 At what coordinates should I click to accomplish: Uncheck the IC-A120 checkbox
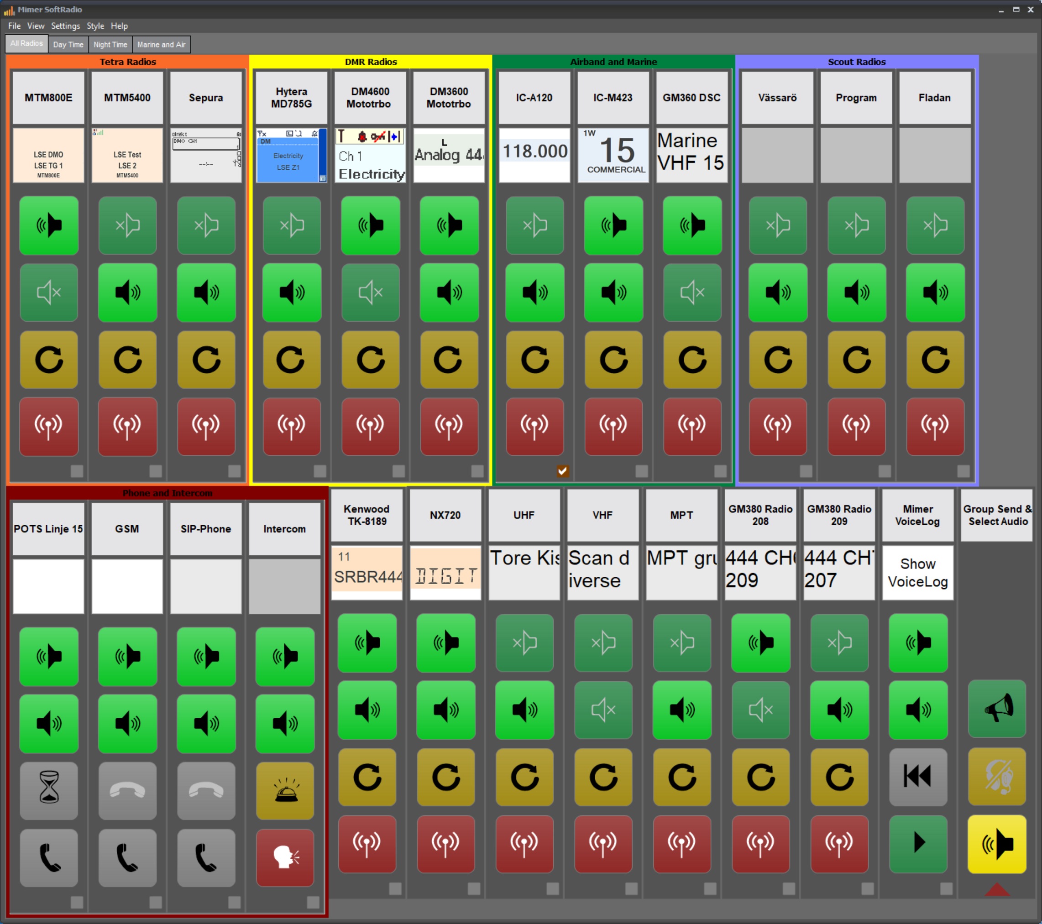[562, 471]
